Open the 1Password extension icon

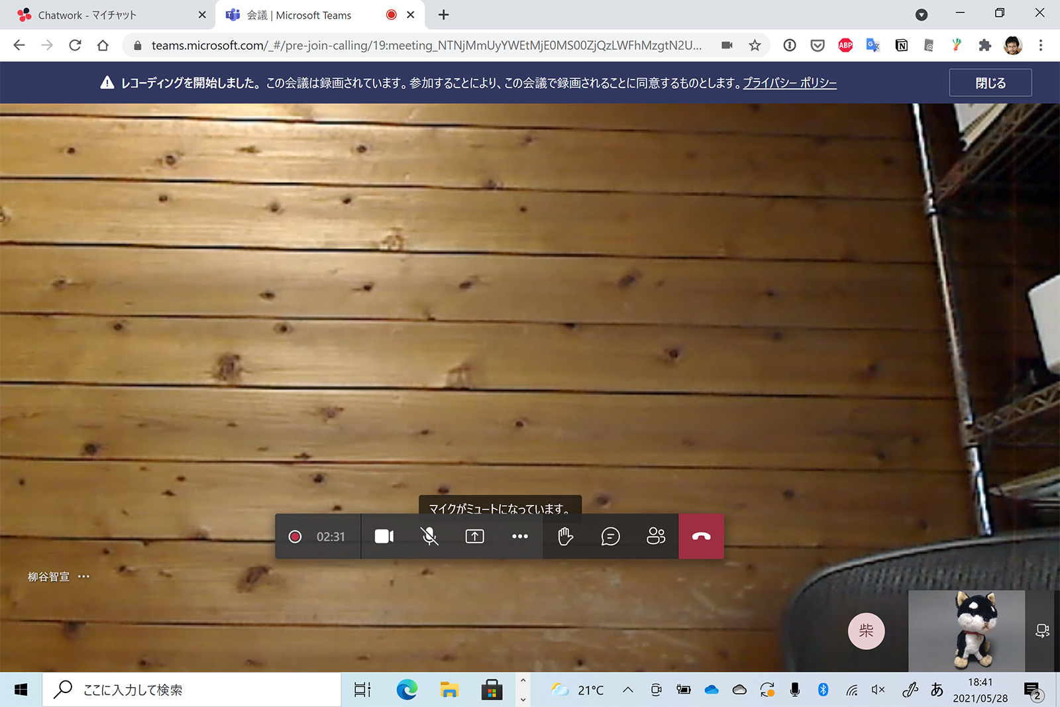click(x=790, y=45)
